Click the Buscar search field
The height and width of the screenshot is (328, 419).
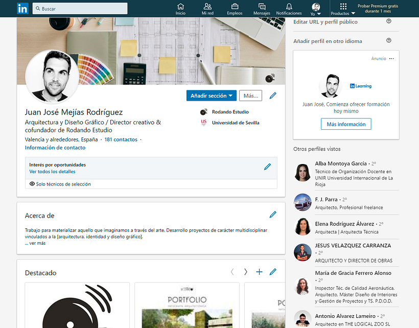[x=80, y=9]
